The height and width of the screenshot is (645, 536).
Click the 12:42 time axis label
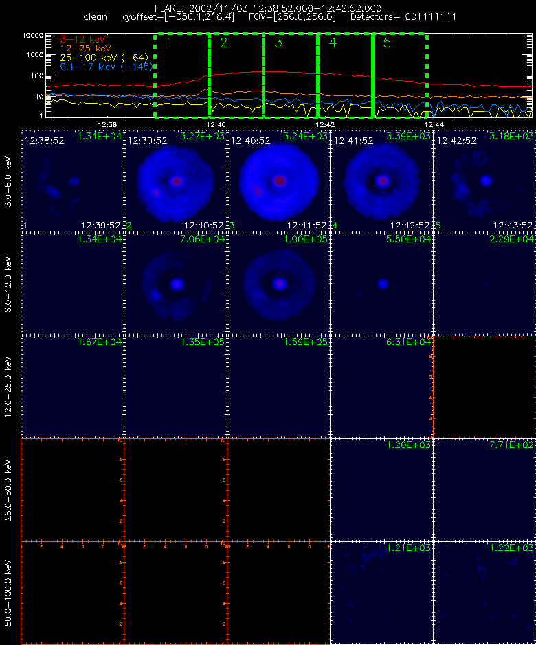tap(325, 124)
